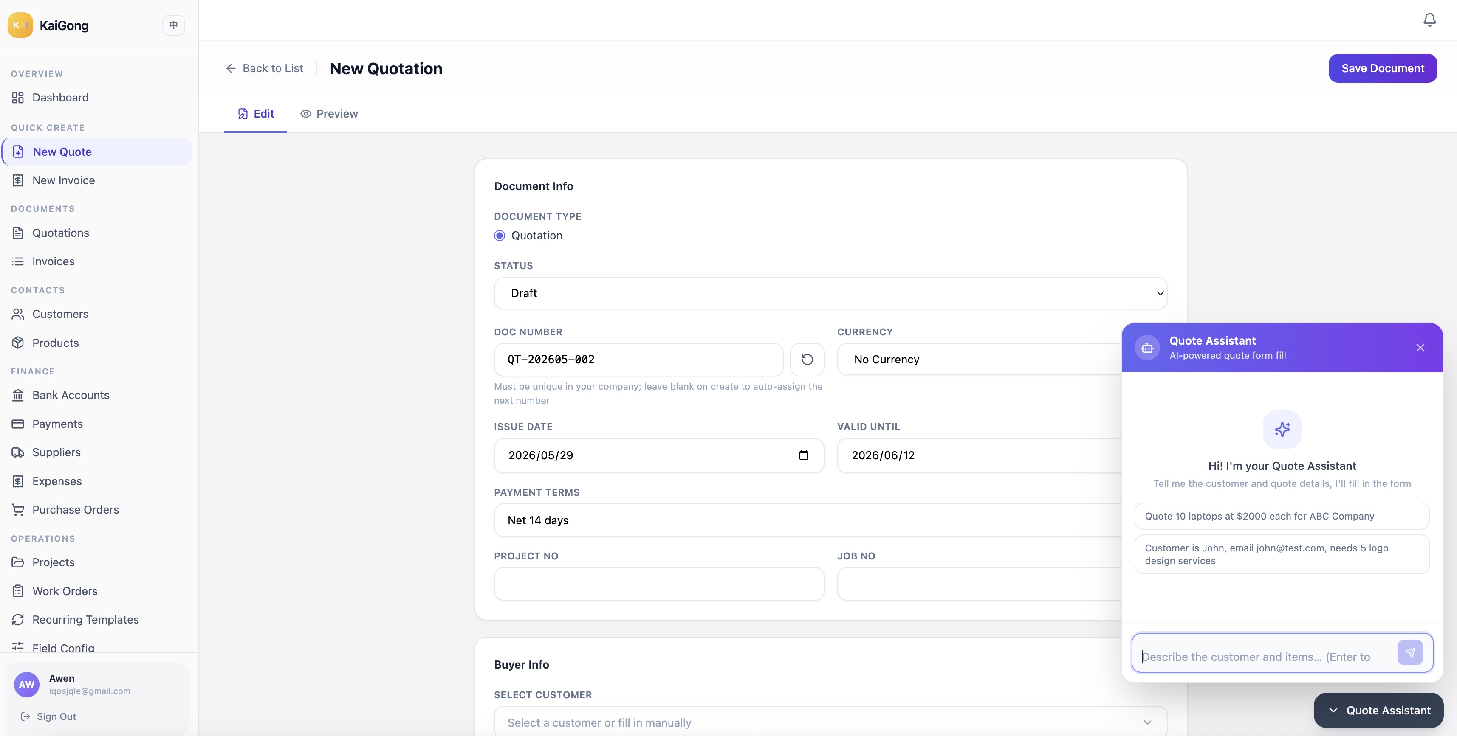Click the notifications bell icon
This screenshot has width=1457, height=736.
click(x=1429, y=20)
